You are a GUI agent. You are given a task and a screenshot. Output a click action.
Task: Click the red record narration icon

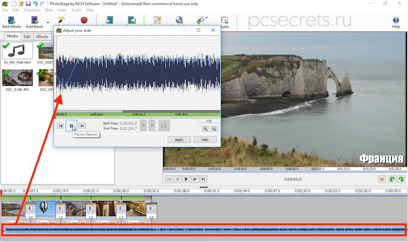click(84, 20)
